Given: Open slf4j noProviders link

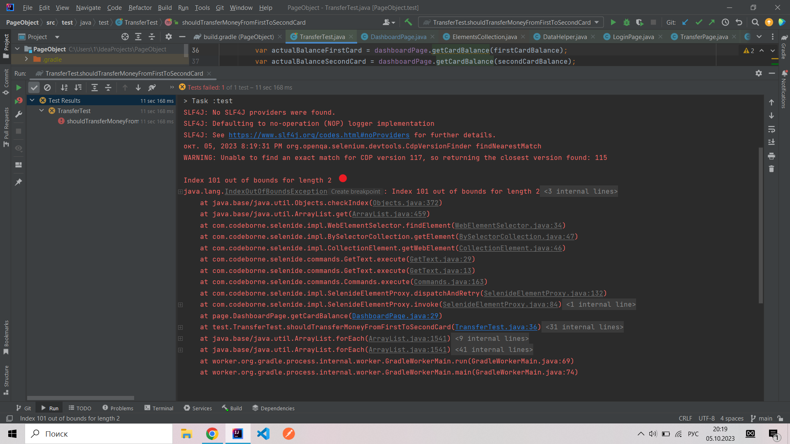Looking at the screenshot, I should (x=319, y=135).
